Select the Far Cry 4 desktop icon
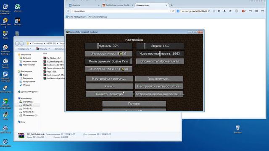Viewport: 269px width, 151px height. click(x=18, y=21)
